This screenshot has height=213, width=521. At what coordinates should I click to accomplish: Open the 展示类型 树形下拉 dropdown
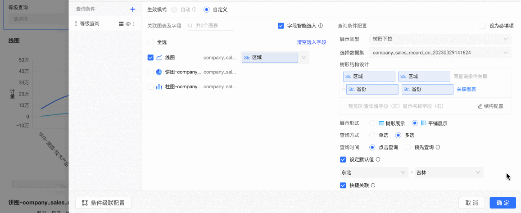tap(440, 39)
